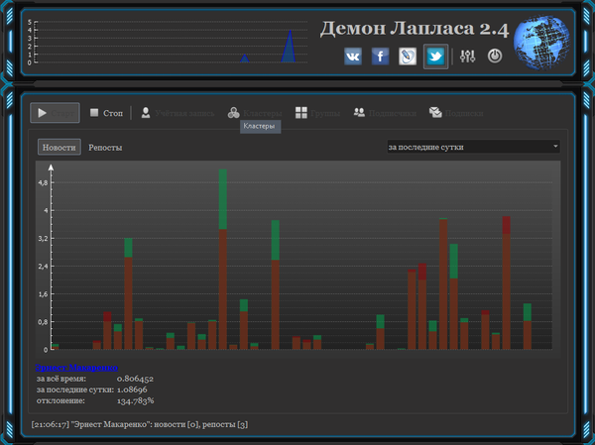The height and width of the screenshot is (445, 595).
Task: Open the Groups grid icon
Action: 301,113
